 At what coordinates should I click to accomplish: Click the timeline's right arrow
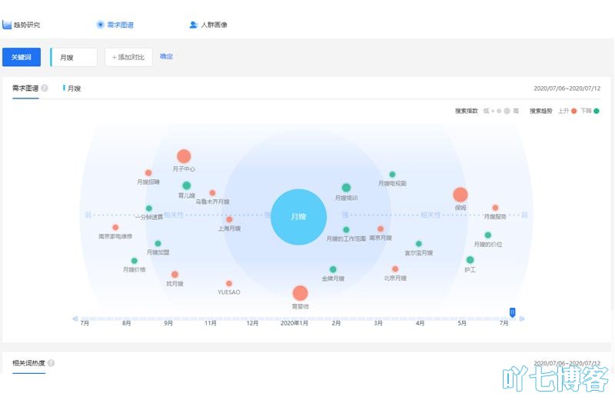point(522,318)
